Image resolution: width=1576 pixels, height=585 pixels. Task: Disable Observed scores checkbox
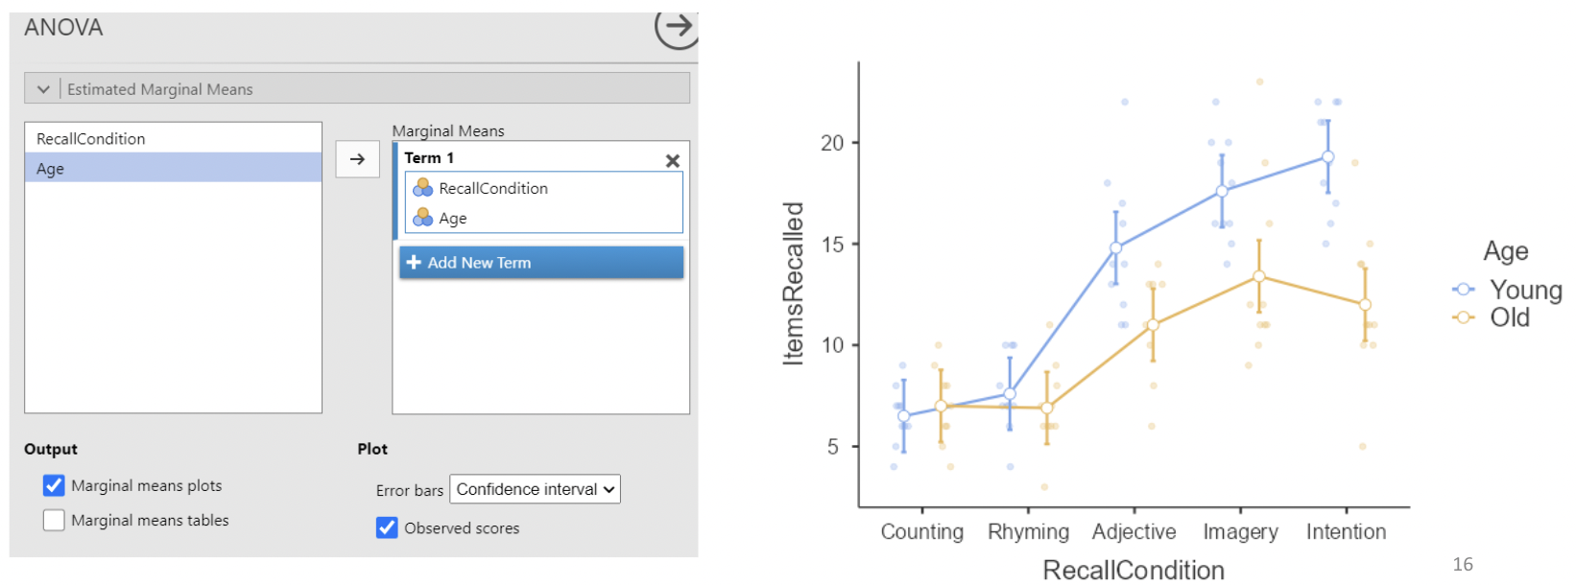coord(387,527)
